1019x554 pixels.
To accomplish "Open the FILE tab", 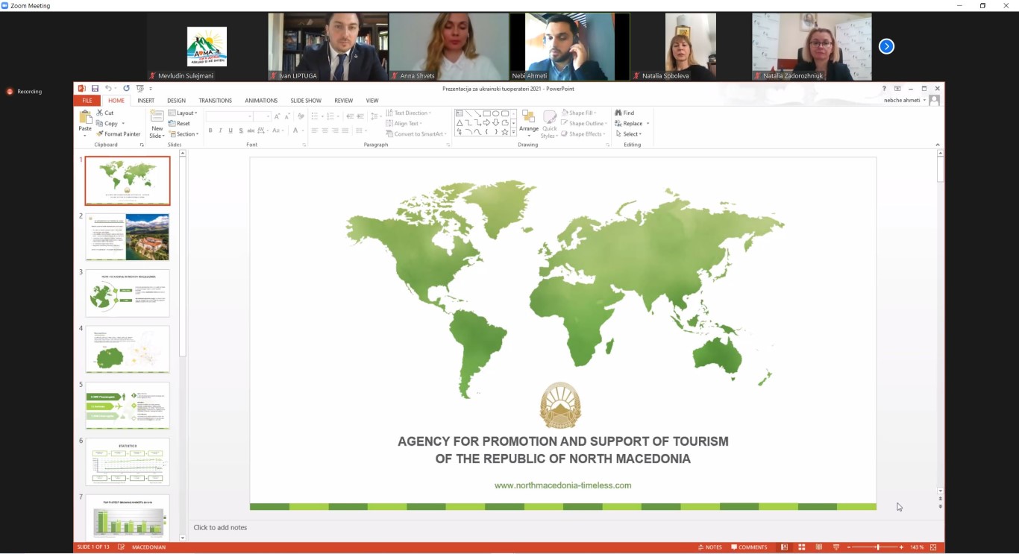I will [87, 101].
